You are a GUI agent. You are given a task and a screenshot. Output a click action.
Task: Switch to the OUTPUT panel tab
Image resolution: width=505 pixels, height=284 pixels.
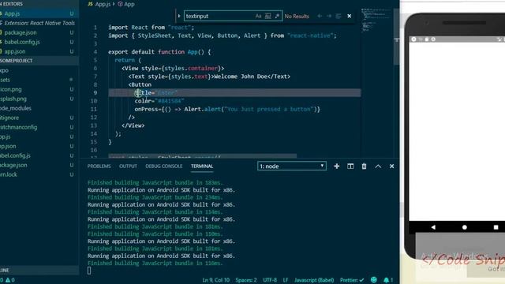pos(128,166)
